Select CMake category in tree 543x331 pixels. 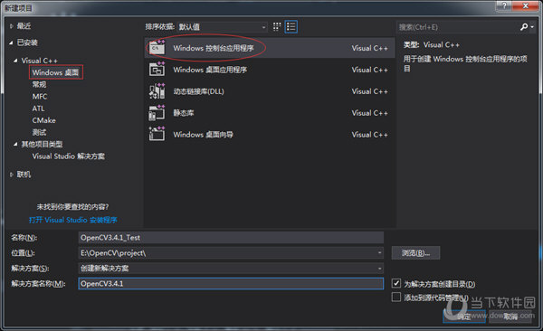(x=44, y=120)
